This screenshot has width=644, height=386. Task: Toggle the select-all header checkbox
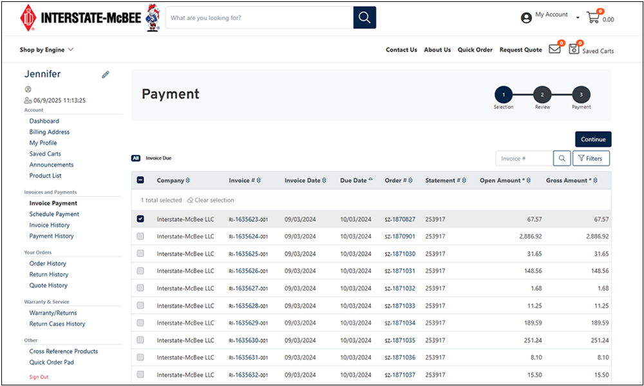pos(140,180)
